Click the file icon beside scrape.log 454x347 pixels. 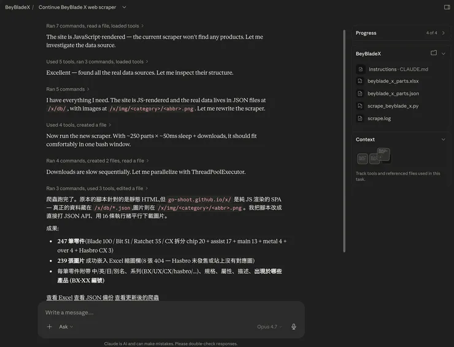pos(360,118)
